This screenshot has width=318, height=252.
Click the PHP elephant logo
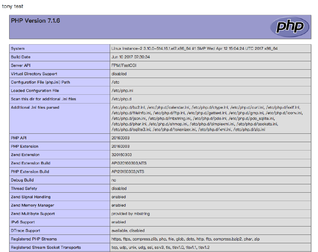coord(289,27)
